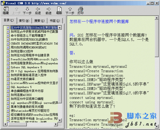
Task: Open topic 使Datawindow每页打印固定行
Action: coord(30,111)
